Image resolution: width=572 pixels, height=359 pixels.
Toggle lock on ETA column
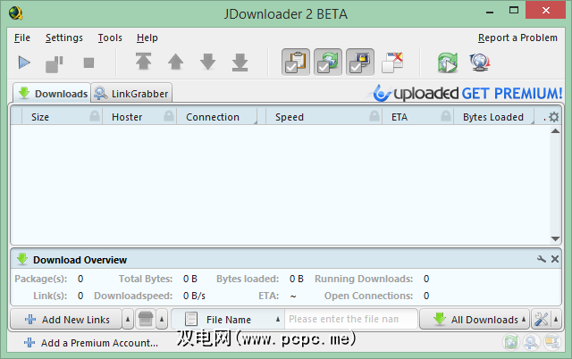pos(446,116)
